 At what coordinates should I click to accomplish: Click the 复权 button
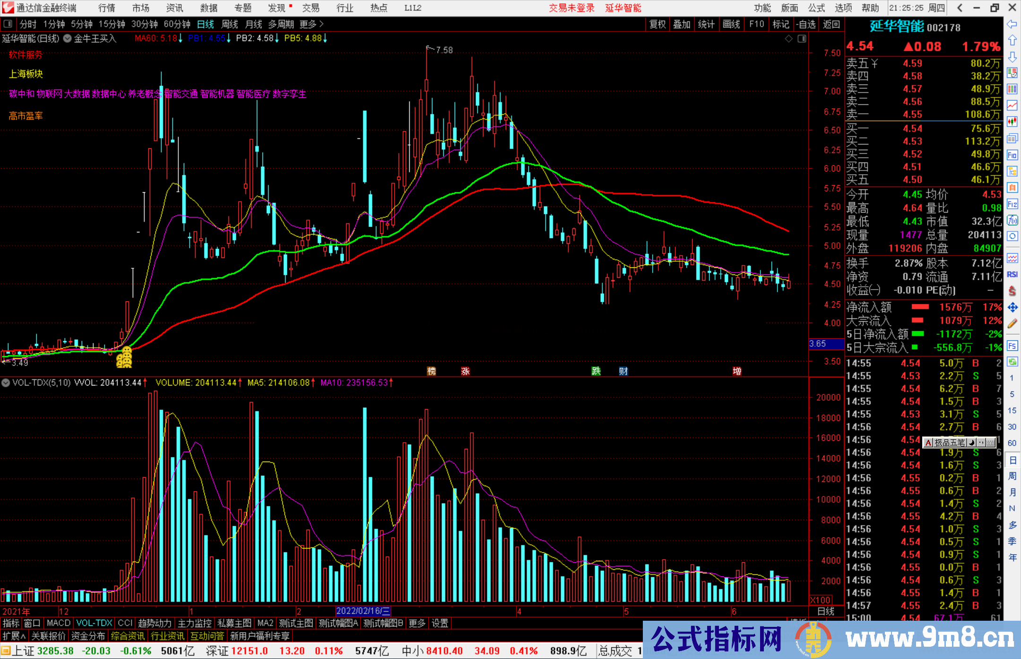tap(657, 24)
